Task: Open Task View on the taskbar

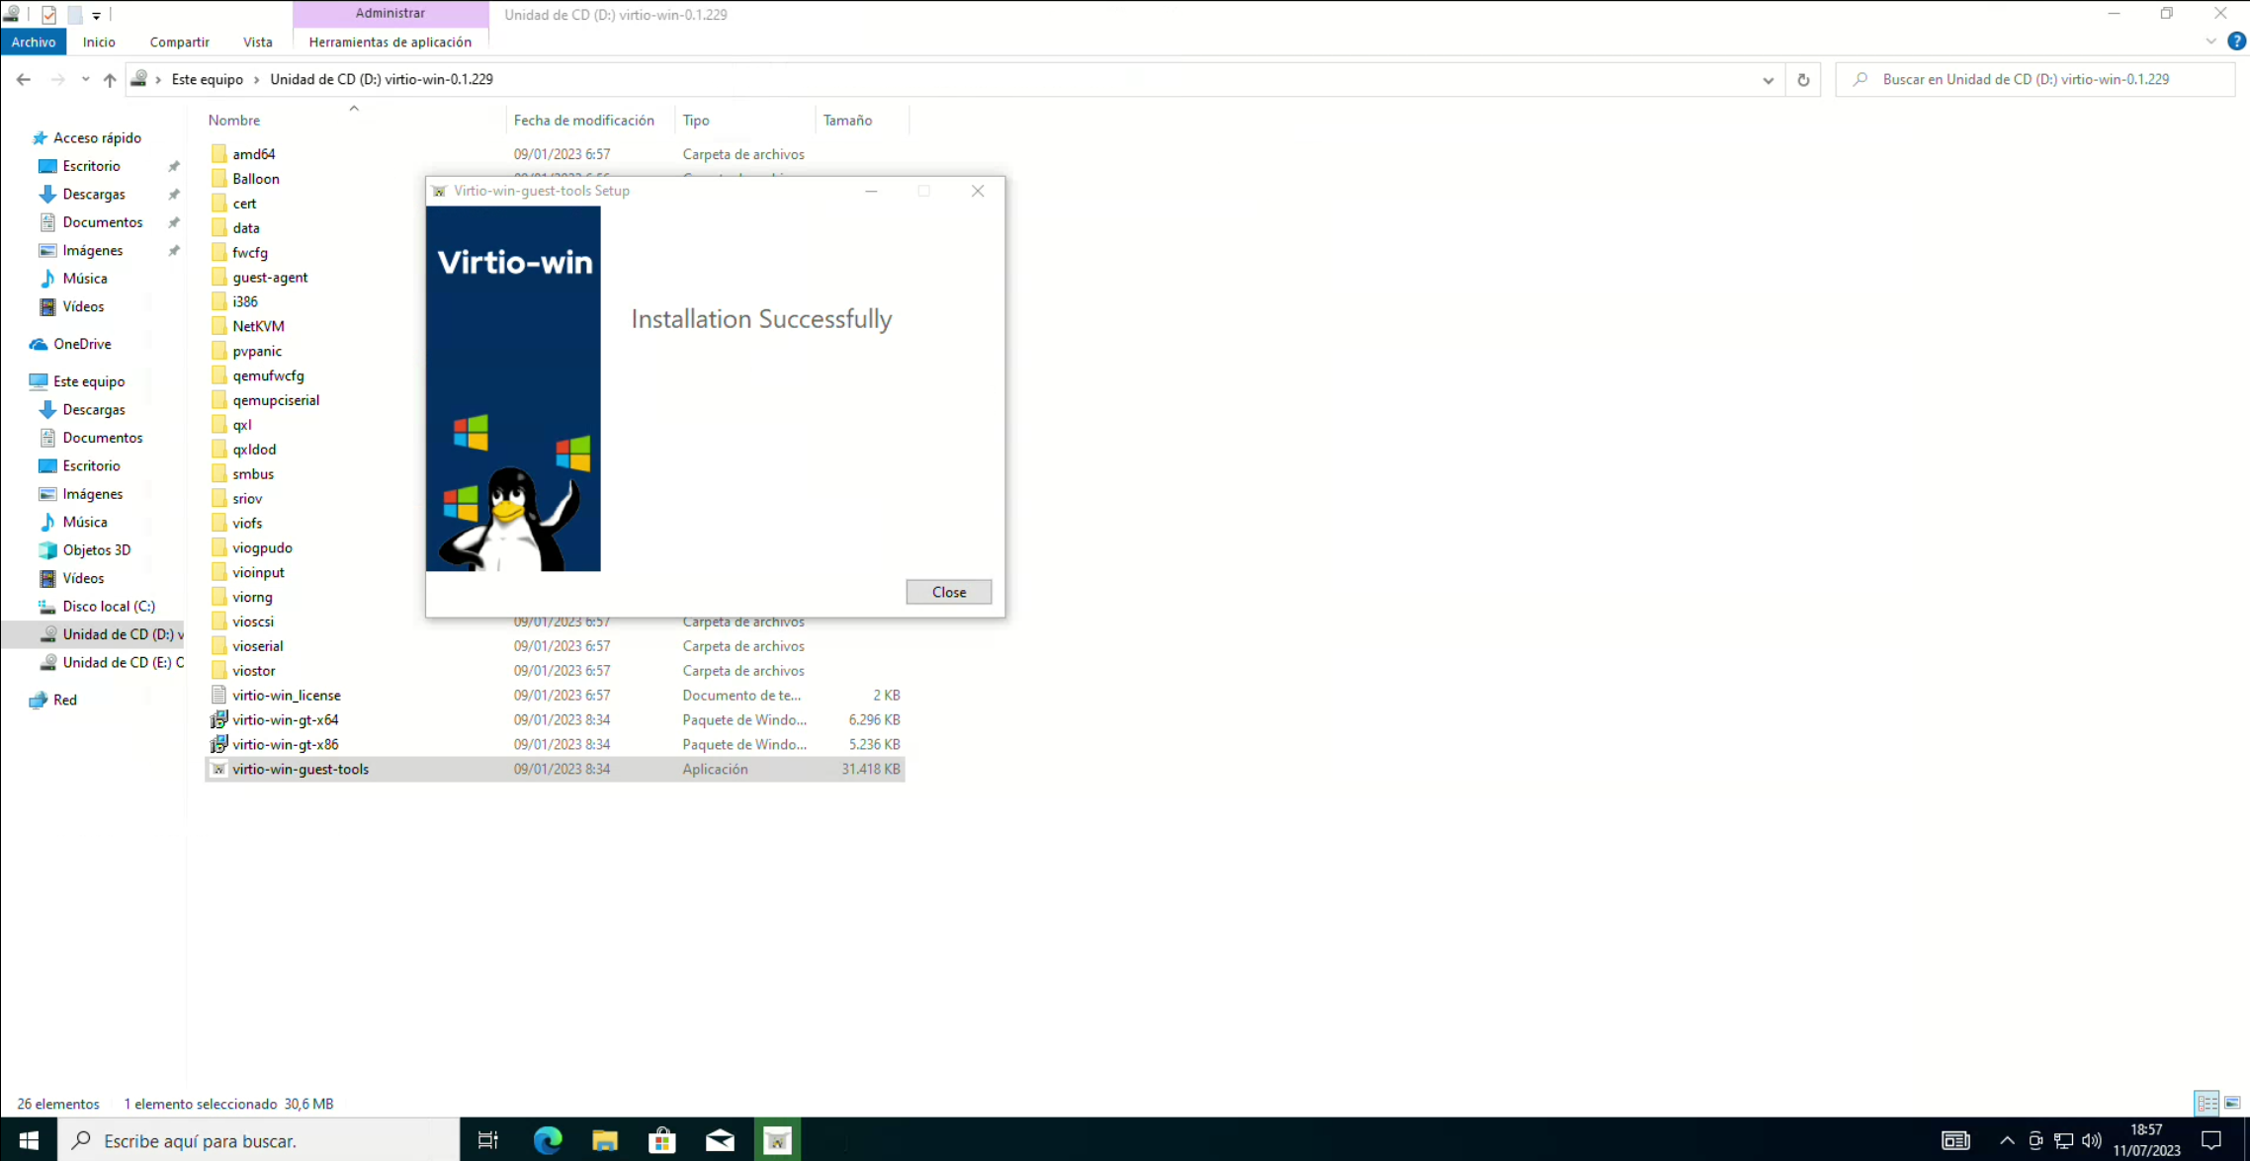Action: 488,1140
